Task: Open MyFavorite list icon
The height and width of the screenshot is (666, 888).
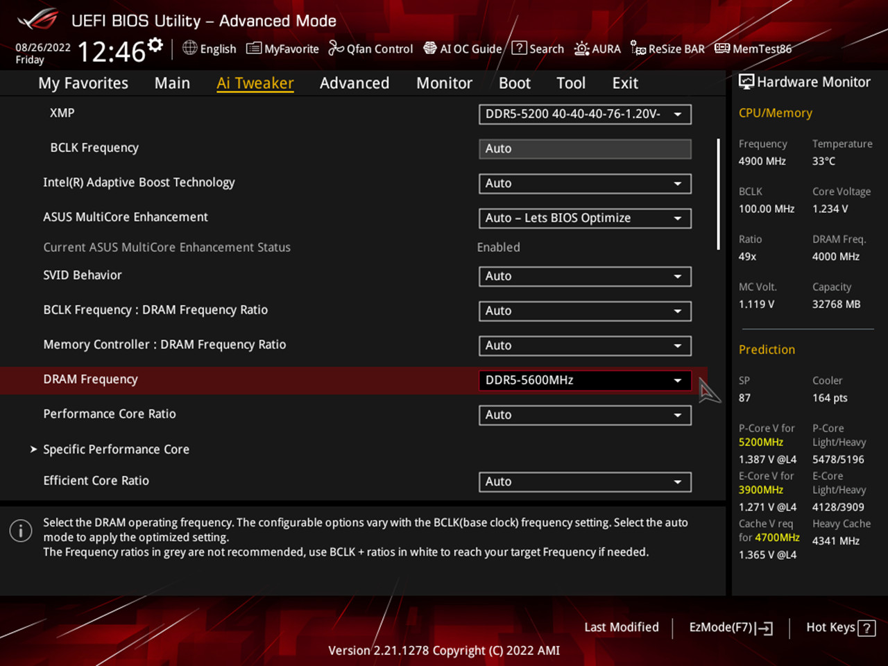Action: coord(254,49)
